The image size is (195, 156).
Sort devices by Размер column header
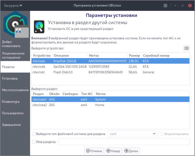(134, 55)
